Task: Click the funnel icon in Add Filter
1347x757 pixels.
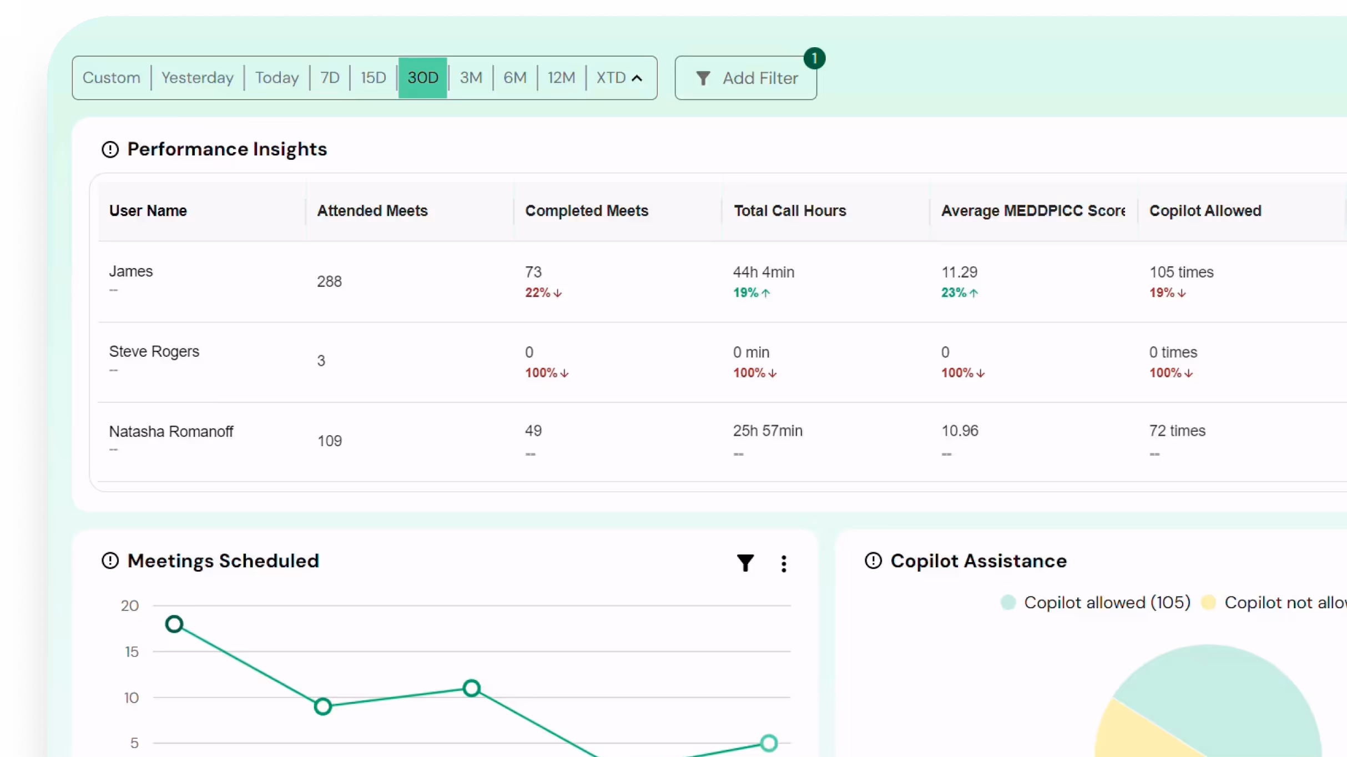Action: [703, 78]
